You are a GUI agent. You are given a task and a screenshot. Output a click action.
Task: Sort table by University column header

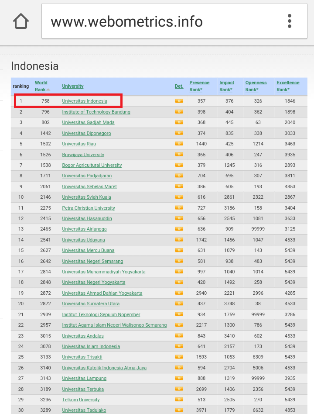pos(73,86)
